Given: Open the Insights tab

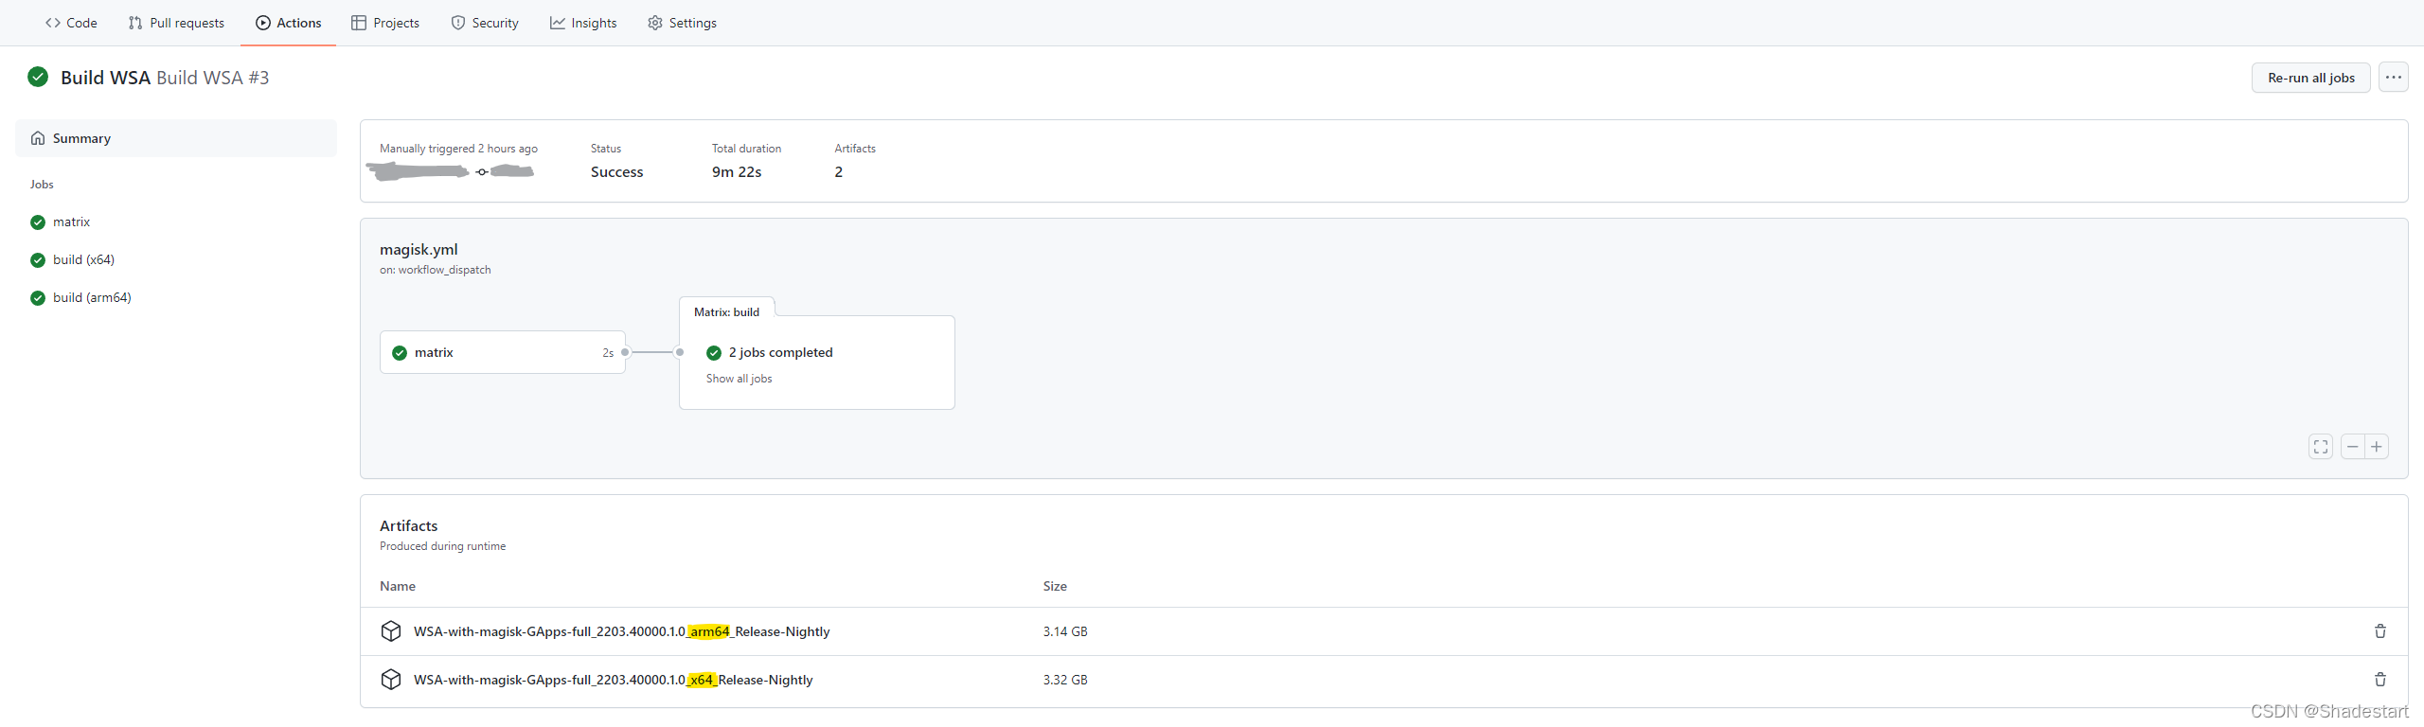Looking at the screenshot, I should tap(583, 23).
